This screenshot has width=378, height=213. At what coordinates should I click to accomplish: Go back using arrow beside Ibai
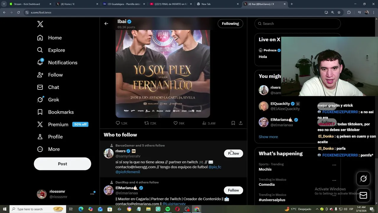pos(106,24)
